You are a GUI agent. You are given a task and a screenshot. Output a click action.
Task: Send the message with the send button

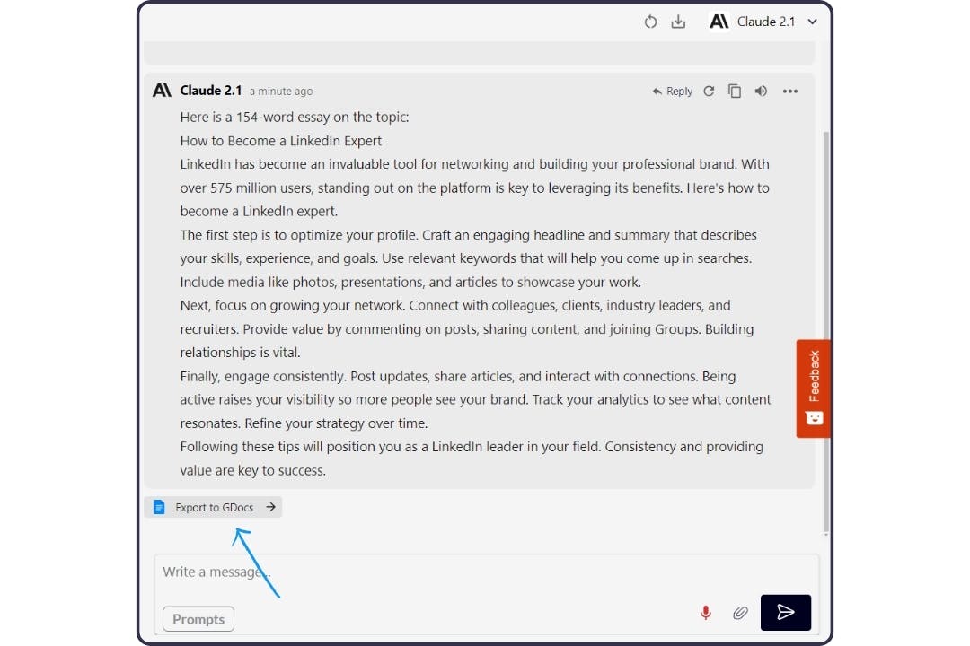coord(786,613)
